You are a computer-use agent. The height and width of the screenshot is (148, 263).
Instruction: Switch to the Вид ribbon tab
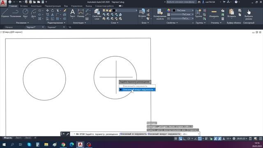(66, 6)
